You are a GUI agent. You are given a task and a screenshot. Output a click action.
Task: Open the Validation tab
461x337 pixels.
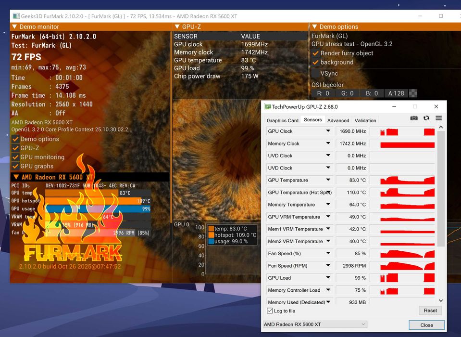(365, 120)
